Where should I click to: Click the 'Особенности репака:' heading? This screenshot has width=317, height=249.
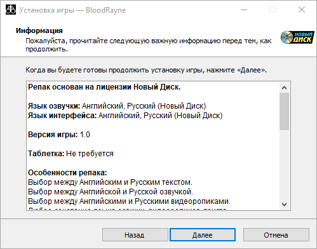(67, 173)
